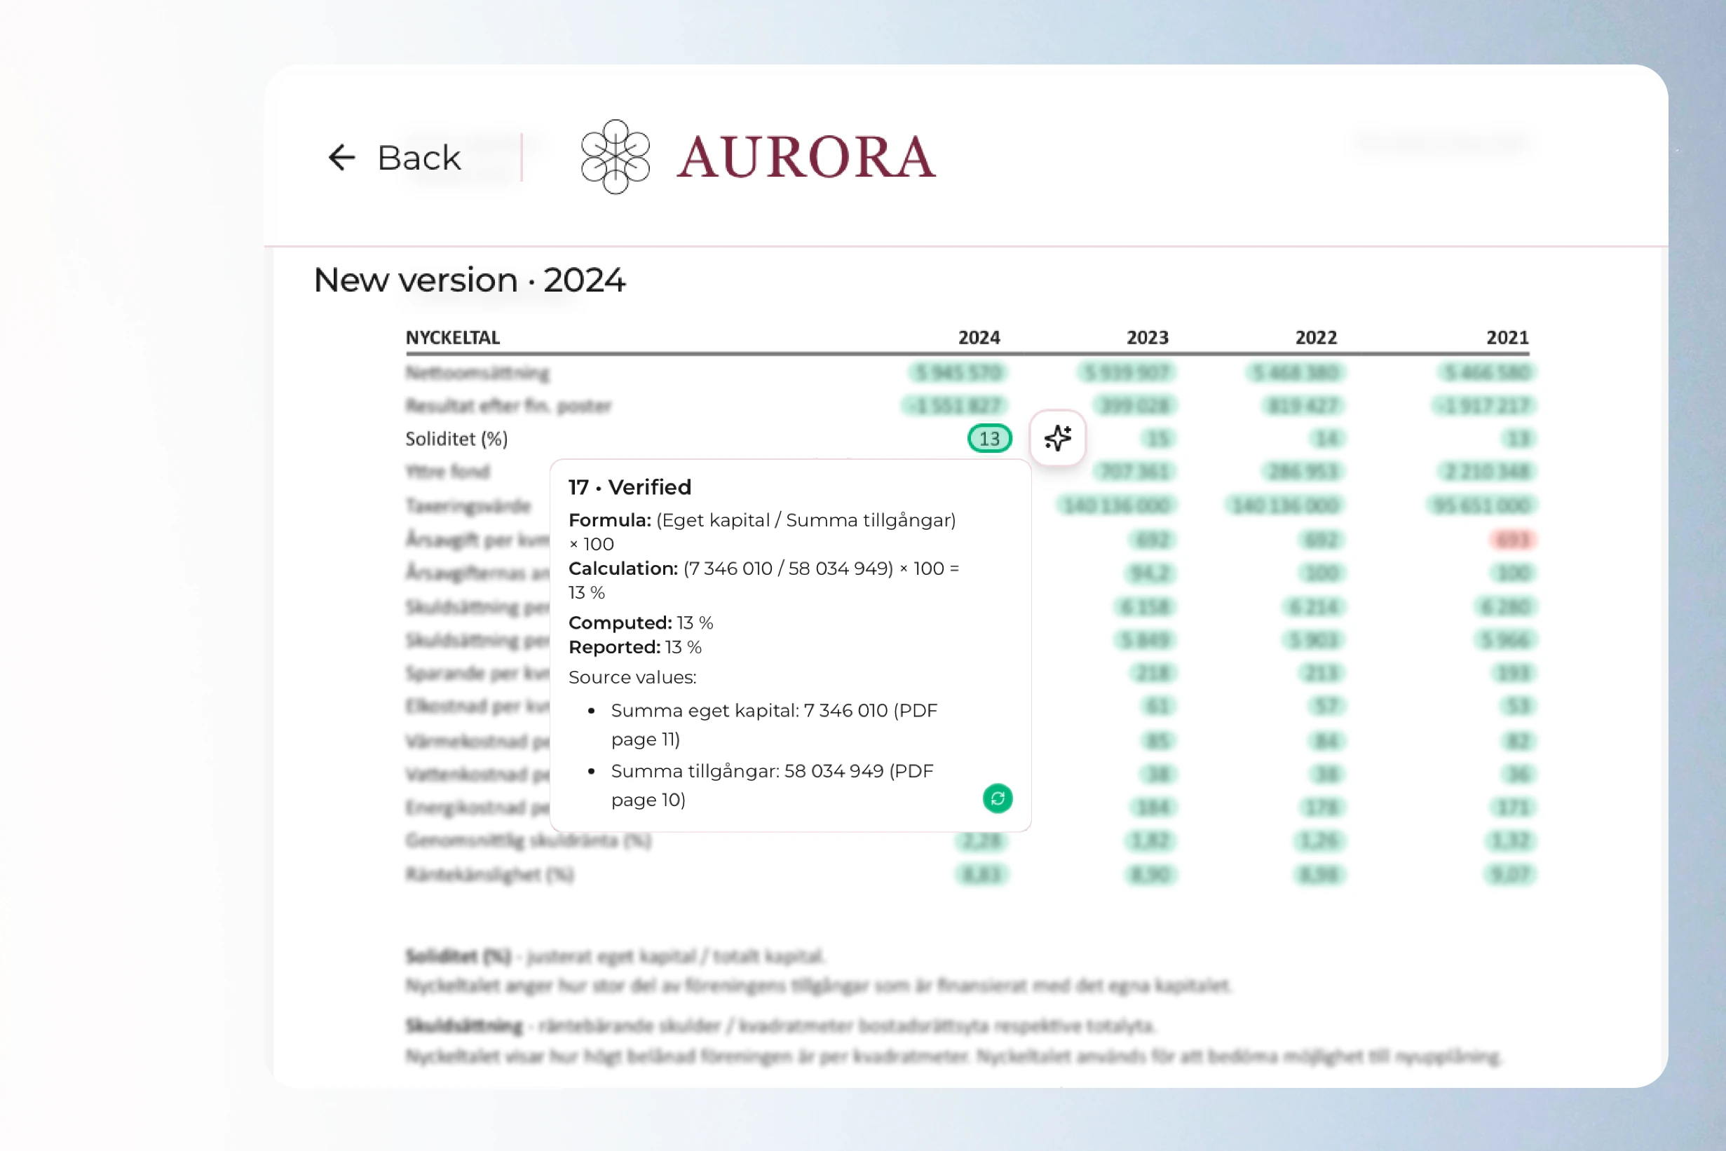Click the Aurora flower logo icon
Image resolution: width=1726 pixels, height=1151 pixels.
click(616, 156)
